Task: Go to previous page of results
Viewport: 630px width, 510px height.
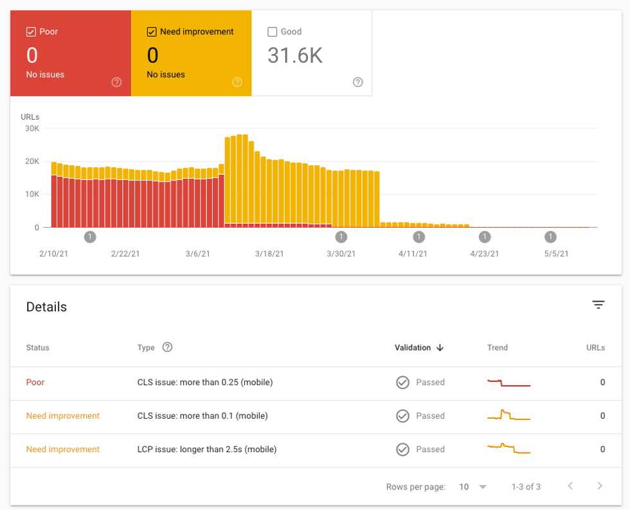Action: click(570, 486)
